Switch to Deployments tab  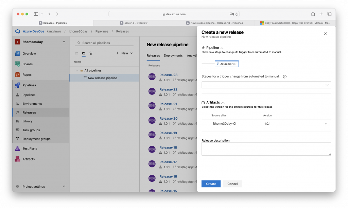[x=173, y=55]
